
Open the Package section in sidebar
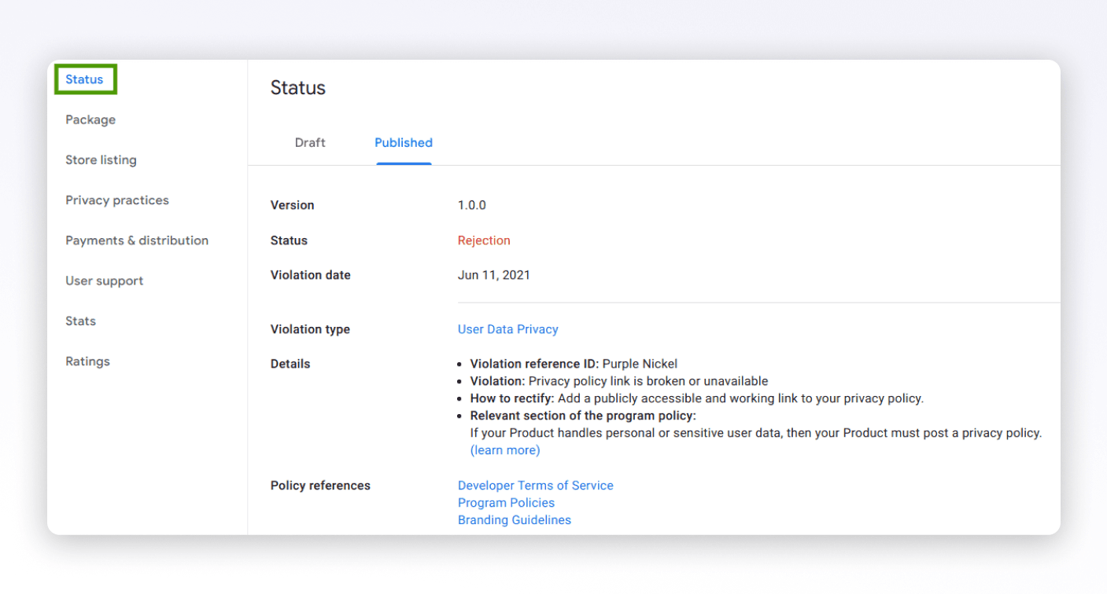pyautogui.click(x=90, y=119)
